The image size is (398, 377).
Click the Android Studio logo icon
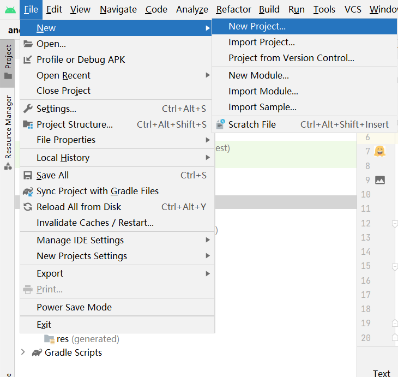tap(10, 10)
